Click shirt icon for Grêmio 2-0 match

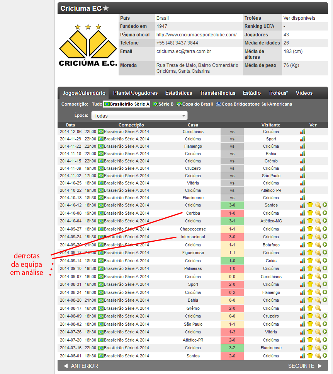click(x=310, y=308)
